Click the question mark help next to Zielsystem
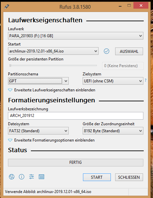 pos(146,80)
